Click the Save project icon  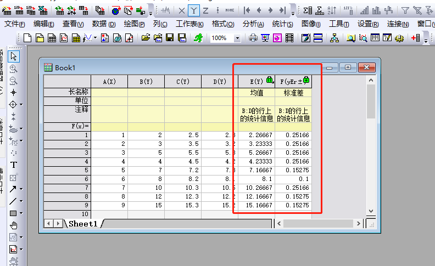[170, 38]
